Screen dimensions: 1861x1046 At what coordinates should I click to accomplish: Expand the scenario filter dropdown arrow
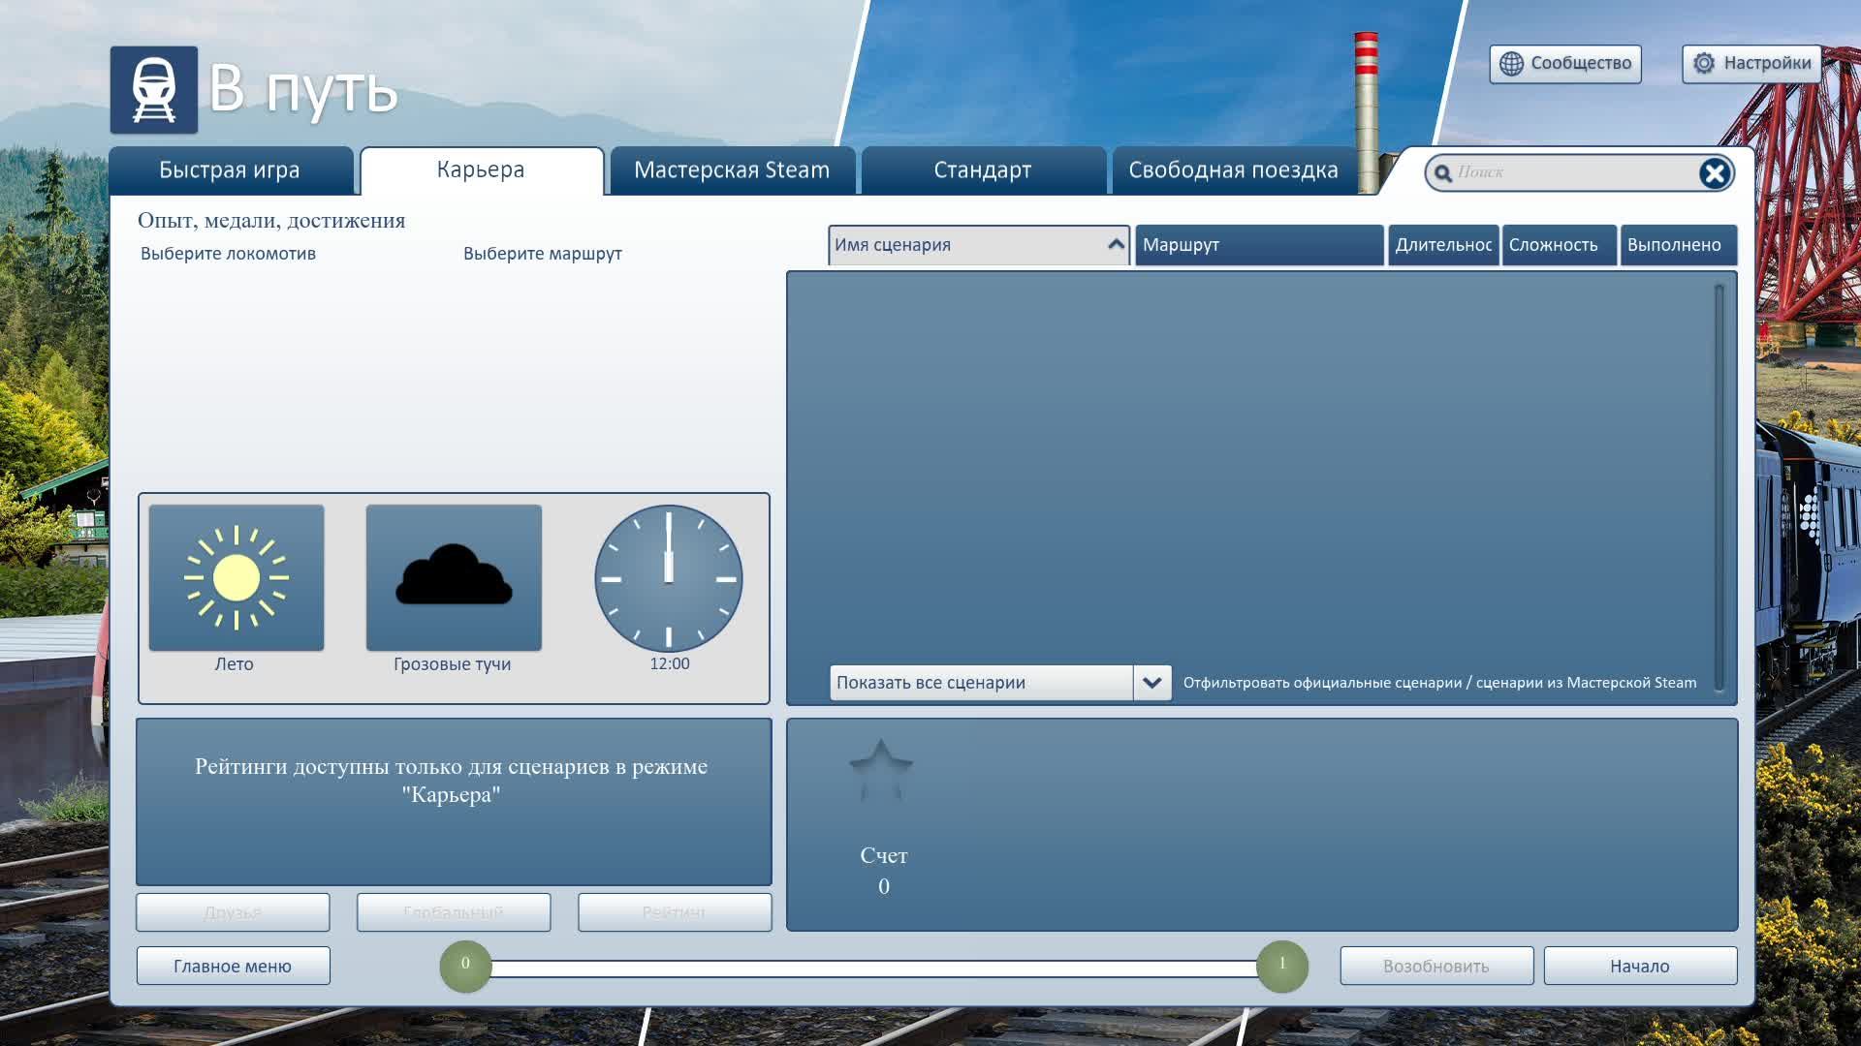(x=1151, y=682)
